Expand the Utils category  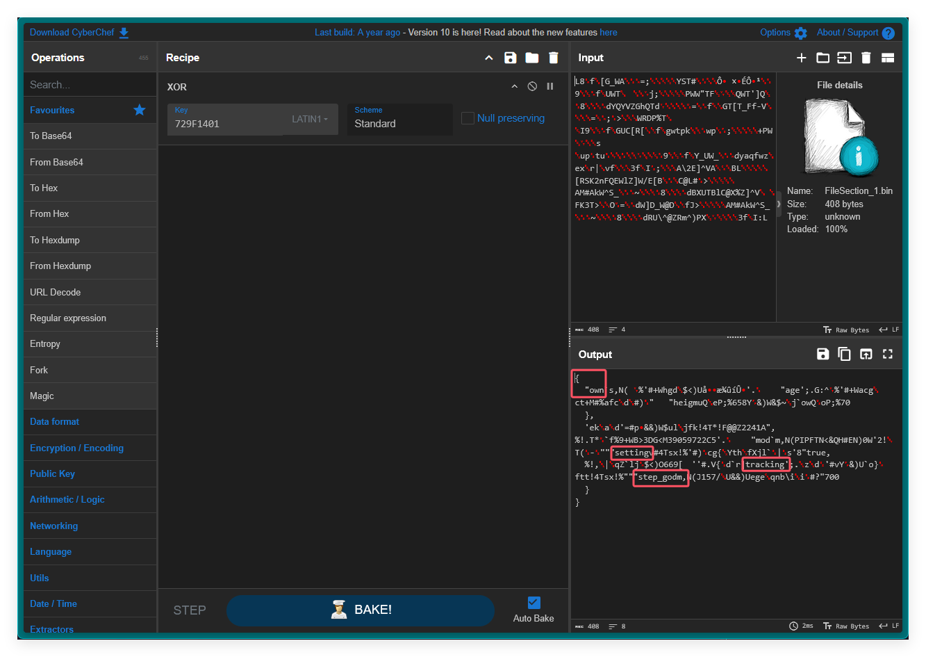tap(90, 578)
